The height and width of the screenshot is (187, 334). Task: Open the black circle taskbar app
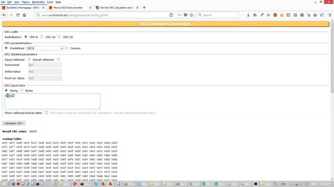(x=256, y=184)
